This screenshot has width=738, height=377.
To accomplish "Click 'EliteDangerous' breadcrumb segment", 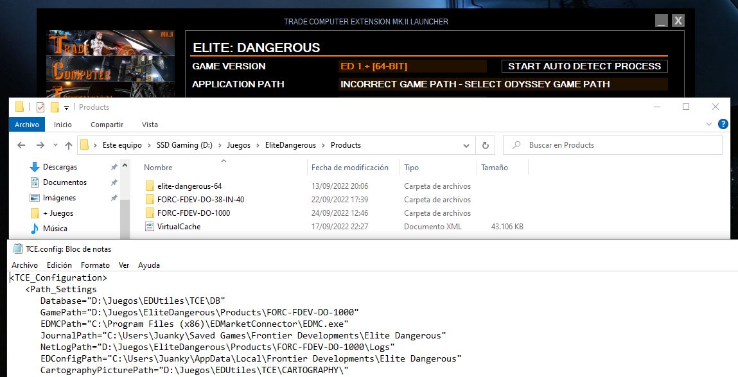I will pos(290,145).
